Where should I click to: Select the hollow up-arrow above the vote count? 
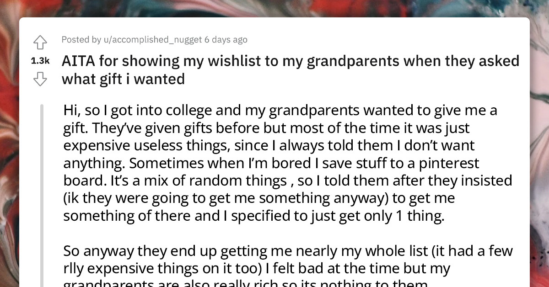40,42
